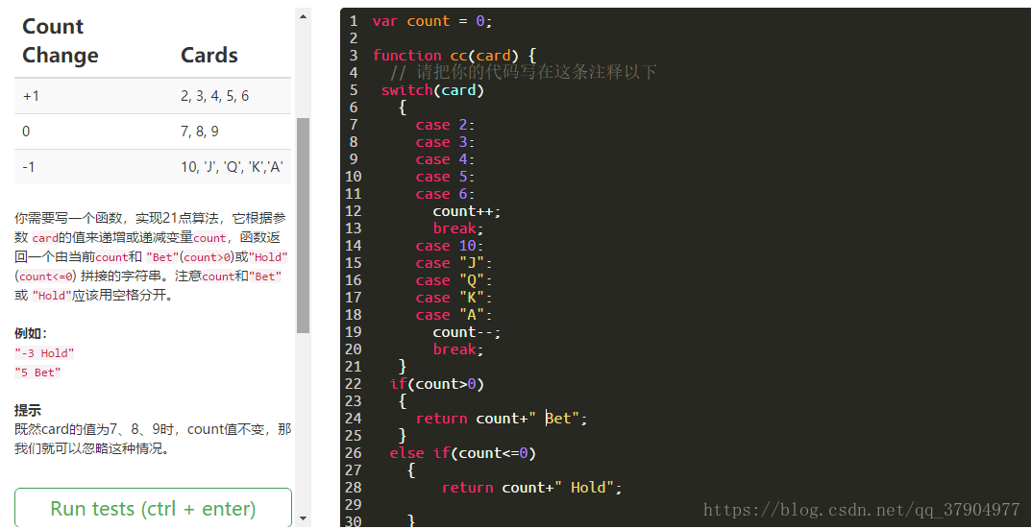The height and width of the screenshot is (529, 1031).
Task: Click the "5 Bet" example string
Action: [x=37, y=373]
